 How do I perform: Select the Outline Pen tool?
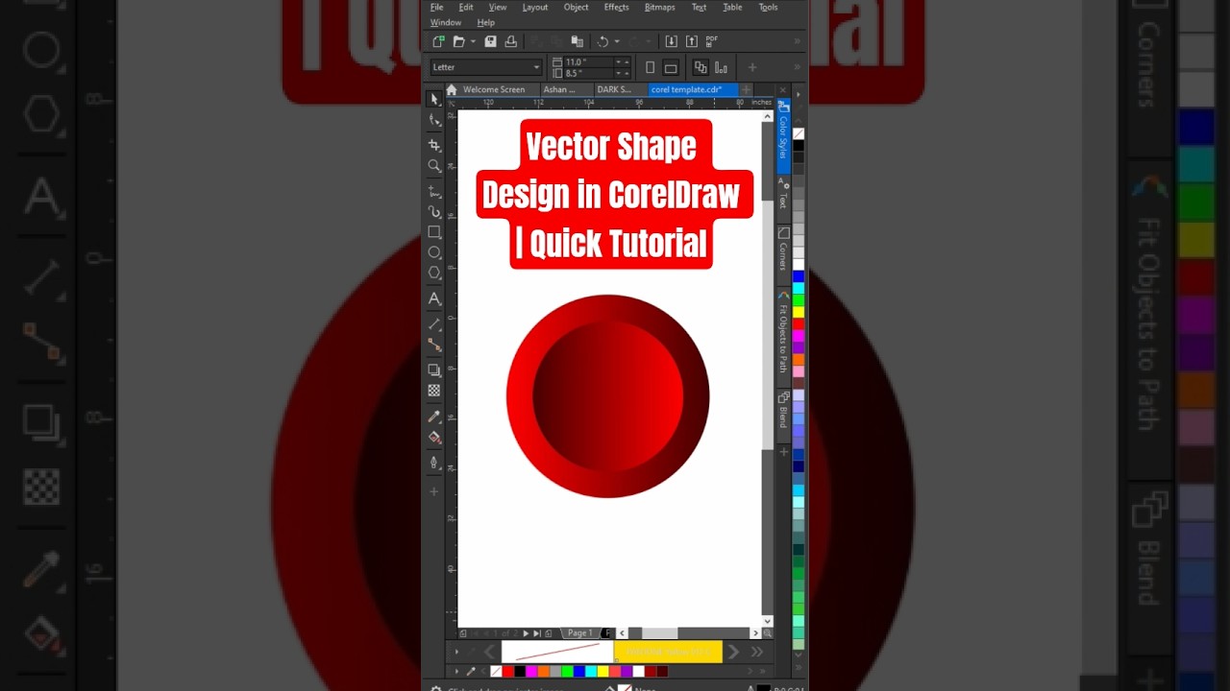pyautogui.click(x=434, y=463)
